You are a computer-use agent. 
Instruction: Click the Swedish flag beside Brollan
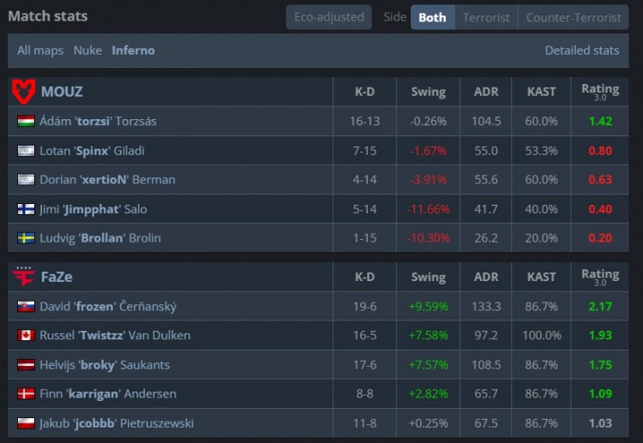click(x=26, y=238)
